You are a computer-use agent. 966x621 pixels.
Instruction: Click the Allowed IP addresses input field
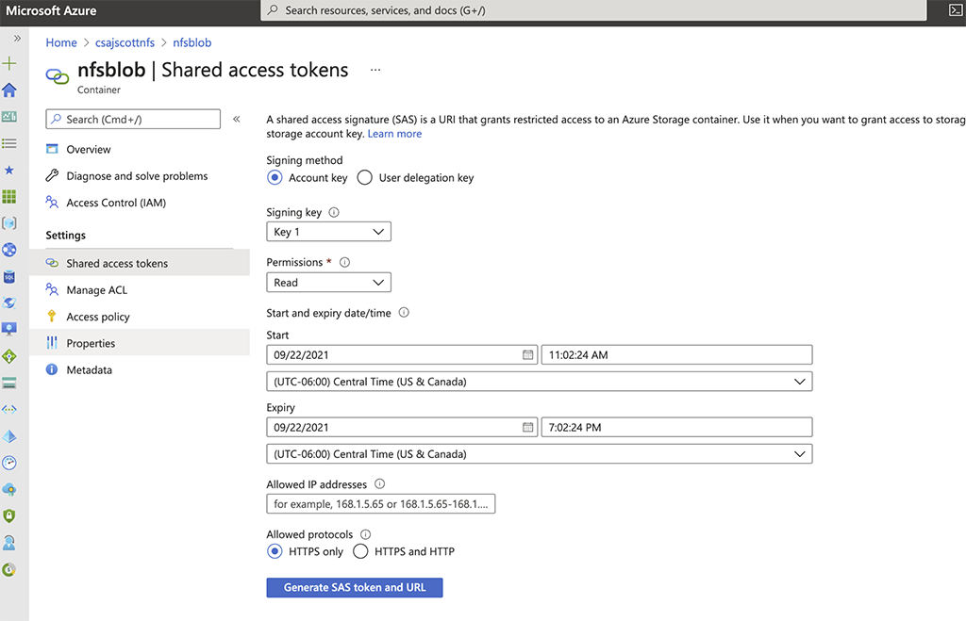(381, 503)
